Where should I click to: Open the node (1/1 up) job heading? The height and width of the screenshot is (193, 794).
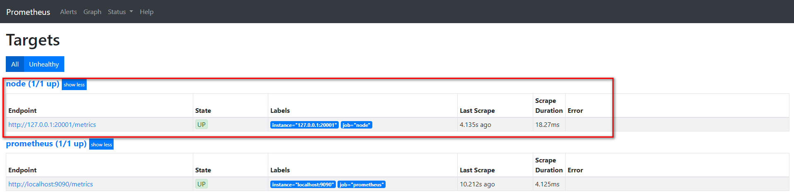[32, 83]
